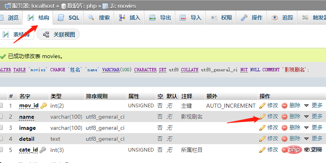The image size is (326, 163).
Task: Click the AUTO_INCREMENT cell of mov_id row
Action: pos(231,106)
